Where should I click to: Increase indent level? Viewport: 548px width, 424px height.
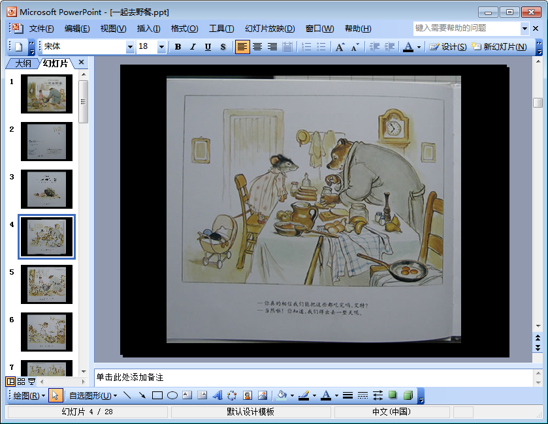pyautogui.click(x=389, y=47)
